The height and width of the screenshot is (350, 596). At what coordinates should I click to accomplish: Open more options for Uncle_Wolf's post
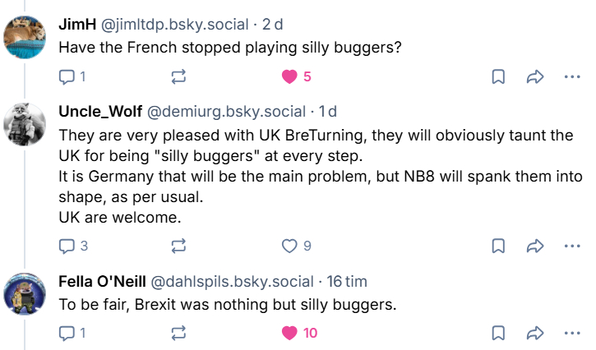[x=572, y=246]
